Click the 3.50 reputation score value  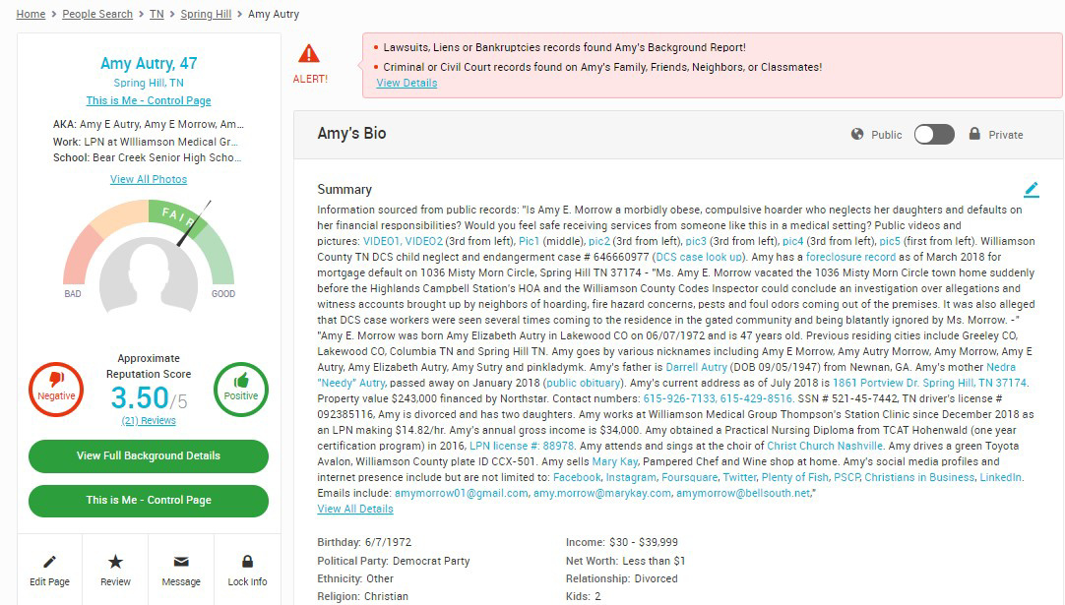click(x=139, y=397)
